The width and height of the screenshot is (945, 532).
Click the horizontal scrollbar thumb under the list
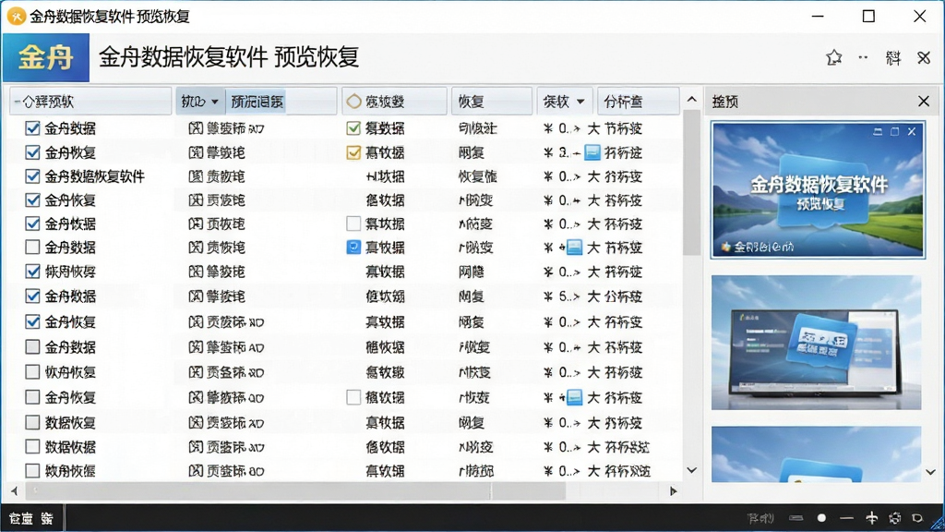point(295,491)
